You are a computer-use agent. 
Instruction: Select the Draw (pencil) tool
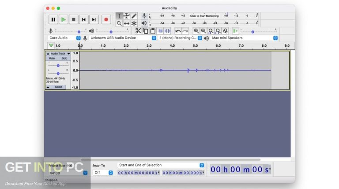point(134,16)
